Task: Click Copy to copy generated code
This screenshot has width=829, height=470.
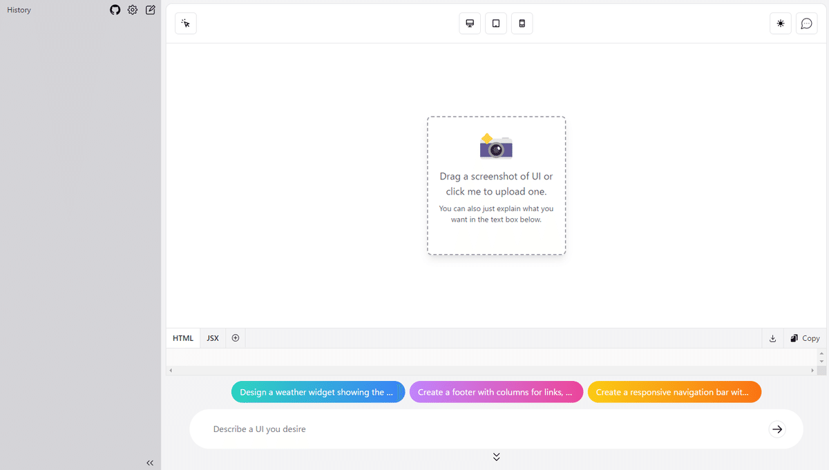Action: [805, 337]
